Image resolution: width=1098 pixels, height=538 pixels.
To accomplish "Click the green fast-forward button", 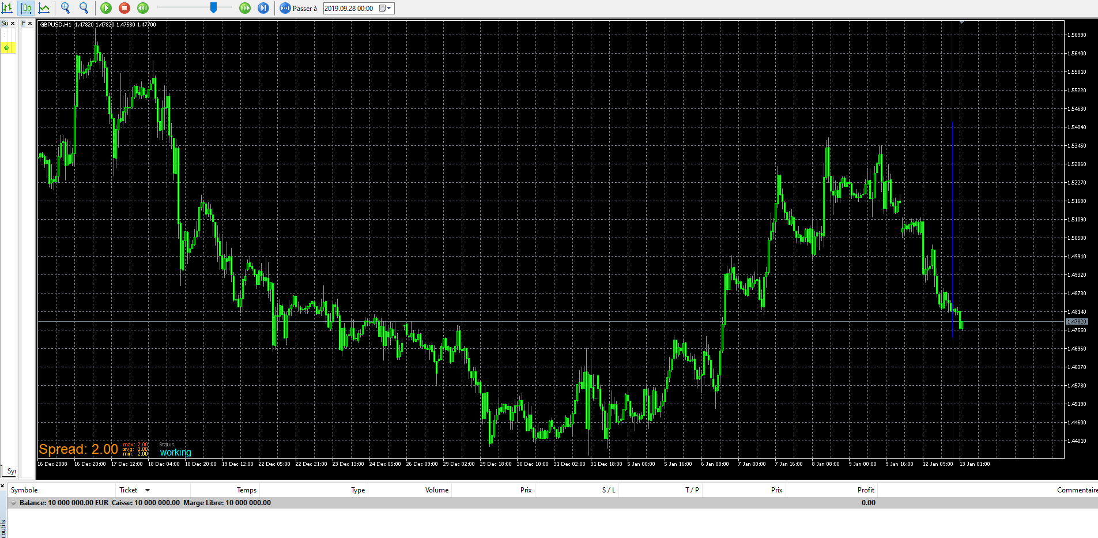I will coord(245,8).
